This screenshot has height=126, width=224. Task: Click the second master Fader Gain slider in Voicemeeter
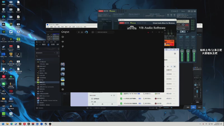point(188,55)
